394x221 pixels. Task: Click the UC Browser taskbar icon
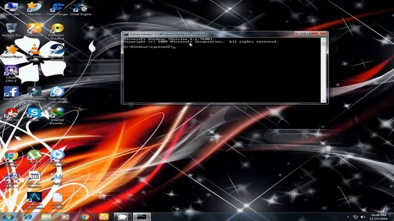tap(103, 217)
